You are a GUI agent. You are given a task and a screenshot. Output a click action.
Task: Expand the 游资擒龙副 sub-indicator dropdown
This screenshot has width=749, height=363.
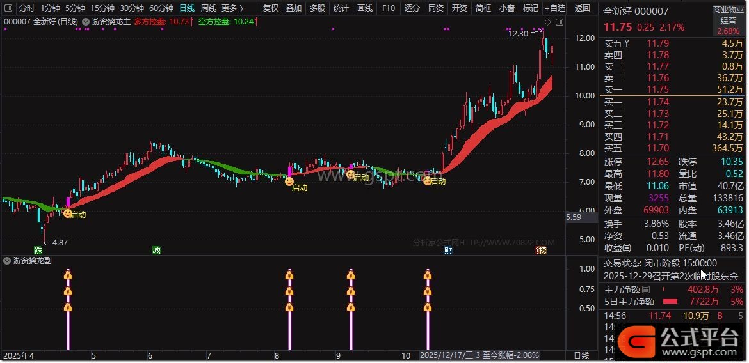click(7, 261)
